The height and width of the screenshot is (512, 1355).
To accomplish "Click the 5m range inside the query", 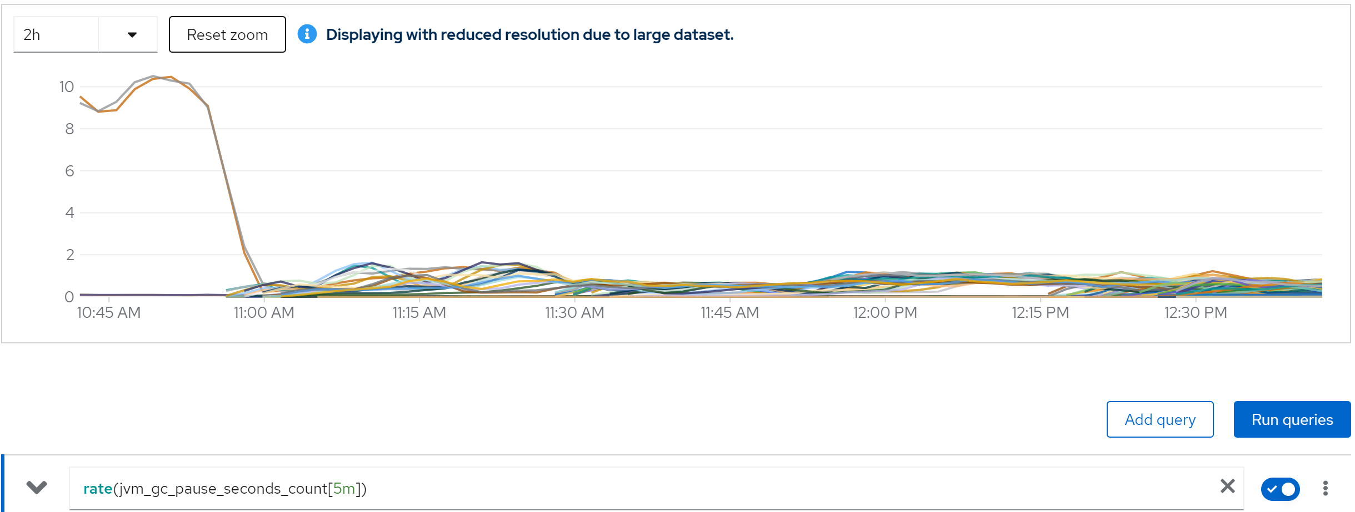I will 344,489.
